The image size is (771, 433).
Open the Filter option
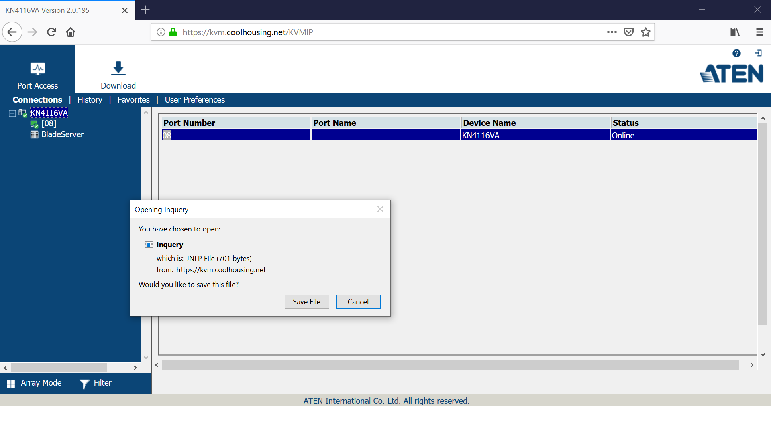pyautogui.click(x=96, y=383)
